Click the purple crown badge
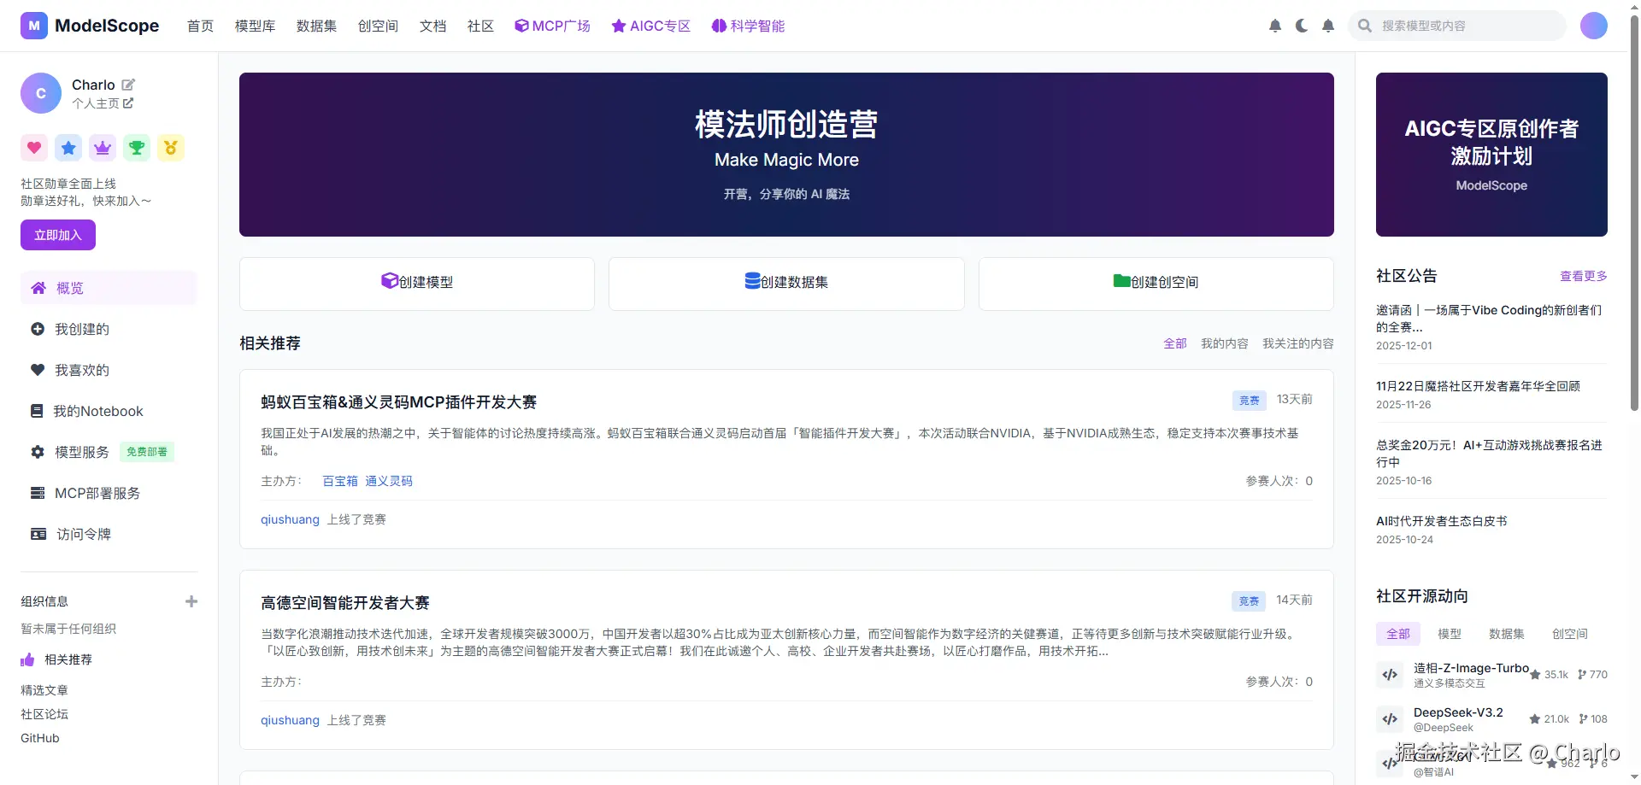The height and width of the screenshot is (785, 1641). [x=103, y=148]
